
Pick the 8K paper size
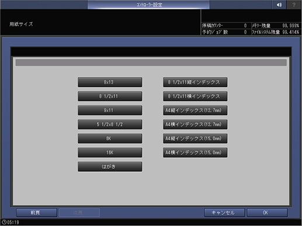point(110,139)
